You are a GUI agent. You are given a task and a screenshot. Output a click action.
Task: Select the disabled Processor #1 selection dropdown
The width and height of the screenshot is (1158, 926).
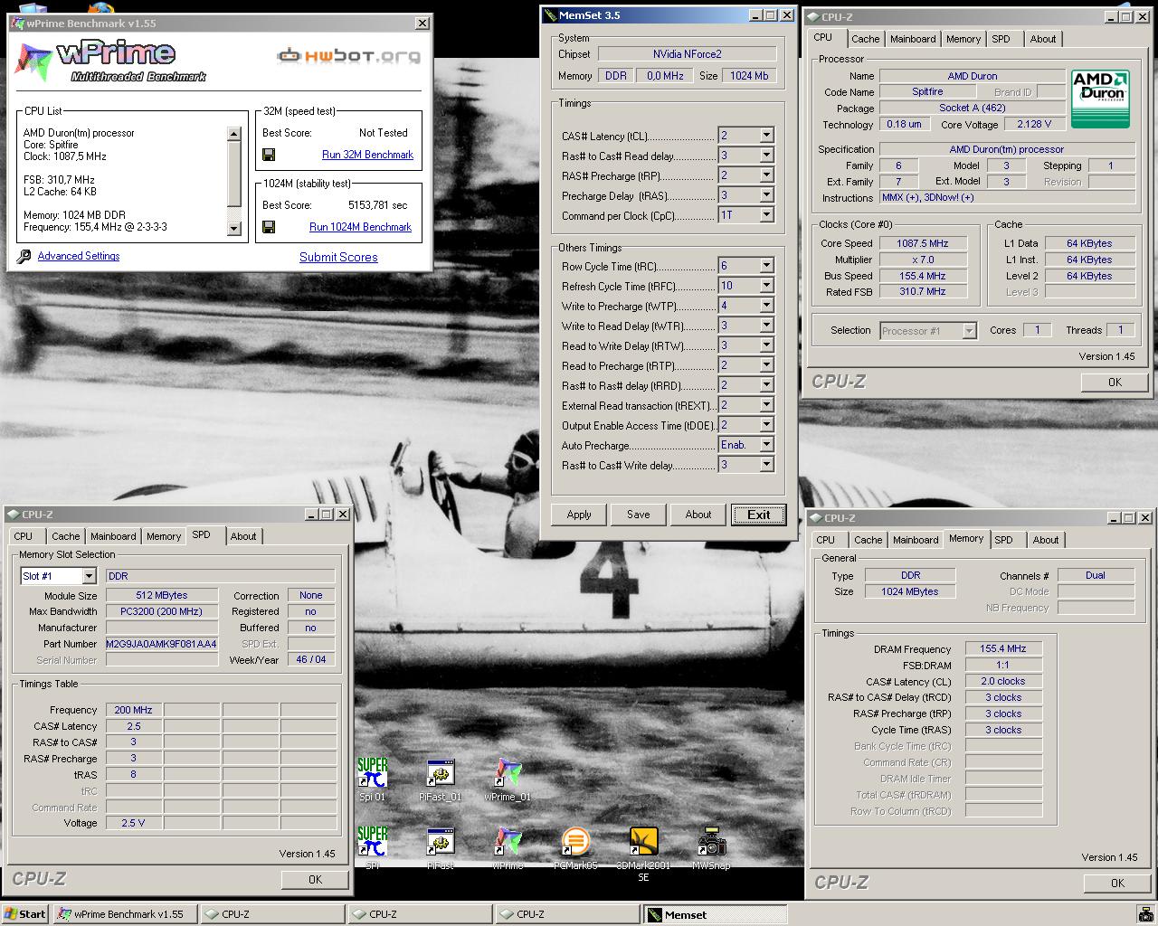(x=928, y=331)
